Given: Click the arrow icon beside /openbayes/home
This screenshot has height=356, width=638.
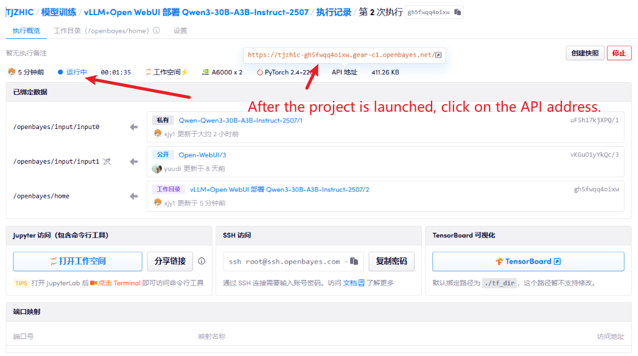Looking at the screenshot, I should [x=134, y=197].
